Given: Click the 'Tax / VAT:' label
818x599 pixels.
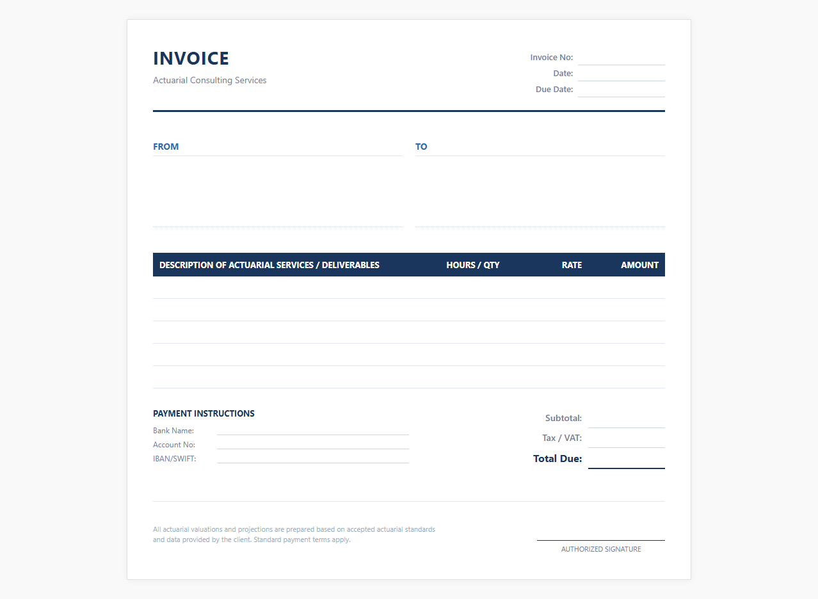Looking at the screenshot, I should (x=562, y=438).
